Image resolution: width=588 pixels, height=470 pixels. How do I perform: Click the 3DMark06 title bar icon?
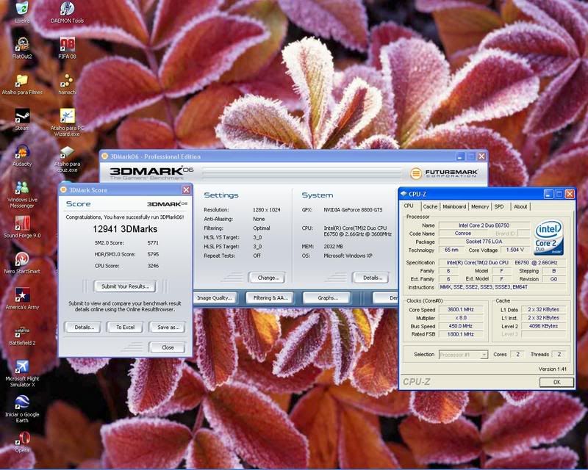tap(104, 156)
